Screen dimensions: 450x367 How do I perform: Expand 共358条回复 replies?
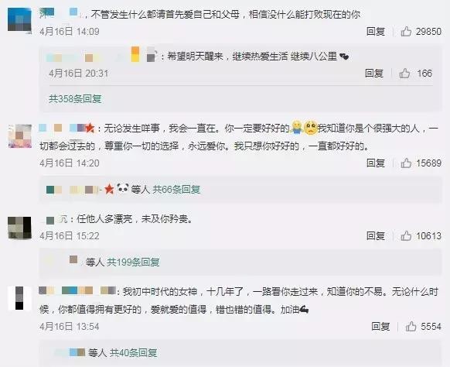coord(75,99)
